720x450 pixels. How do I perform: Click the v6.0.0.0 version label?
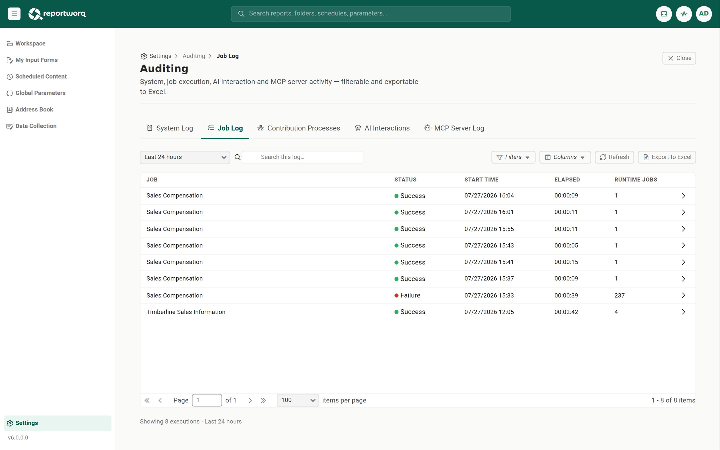[18, 437]
